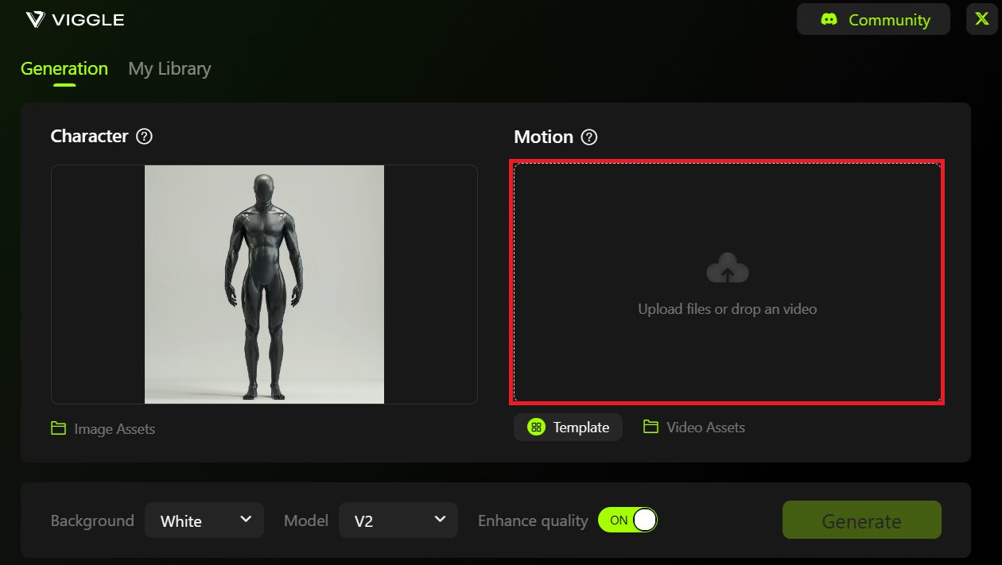Click the Upload files or drop video text
Image resolution: width=1002 pixels, height=565 pixels.
(727, 309)
